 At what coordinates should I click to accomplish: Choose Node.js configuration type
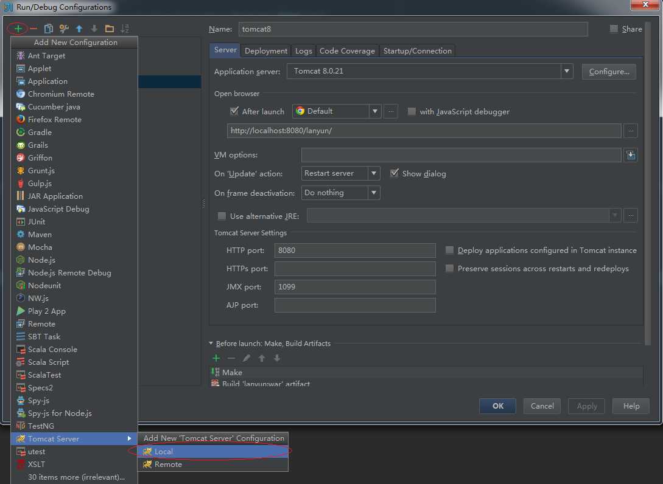(74, 260)
